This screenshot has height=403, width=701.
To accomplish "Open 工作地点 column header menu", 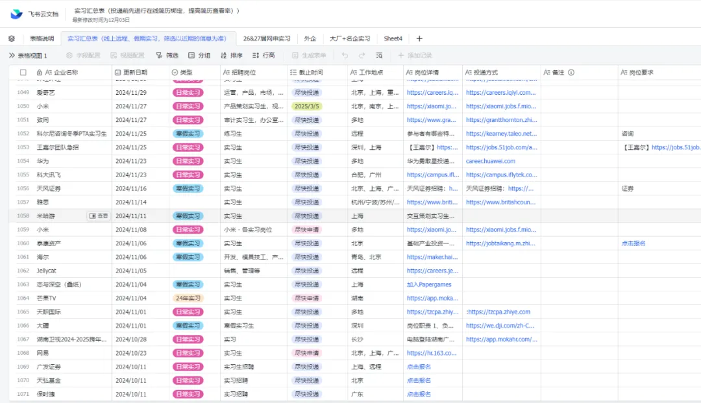I will coord(375,73).
